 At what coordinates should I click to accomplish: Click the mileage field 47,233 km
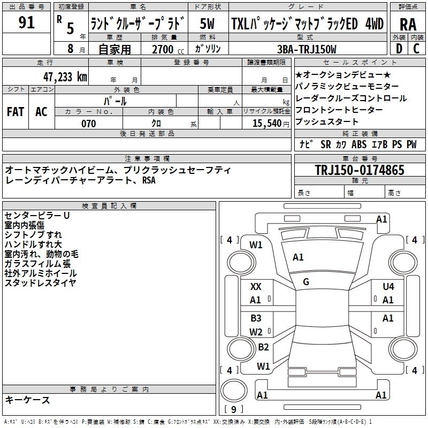[x=45, y=76]
